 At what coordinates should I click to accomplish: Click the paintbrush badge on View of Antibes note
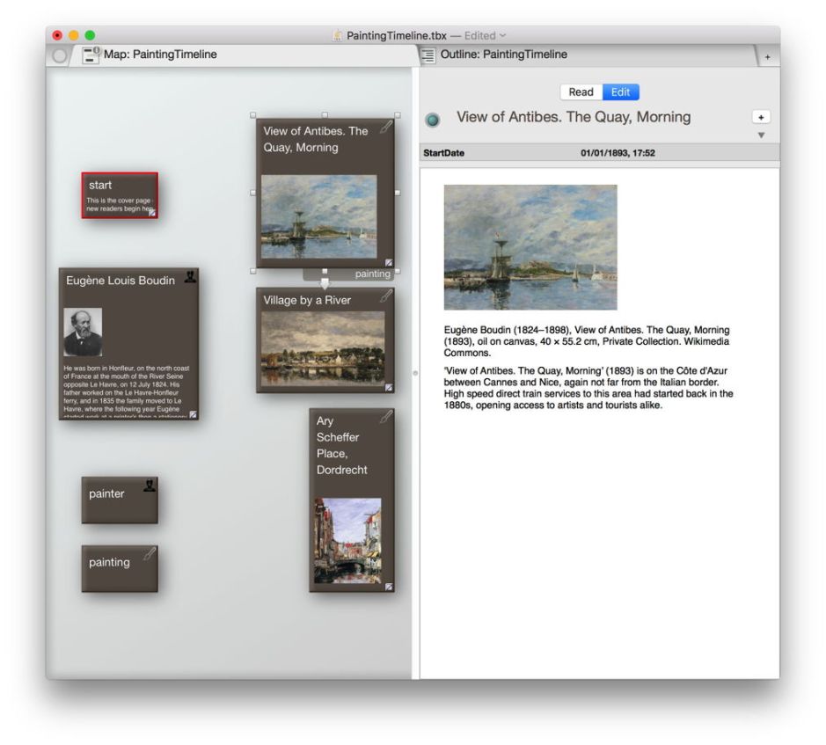tap(385, 128)
